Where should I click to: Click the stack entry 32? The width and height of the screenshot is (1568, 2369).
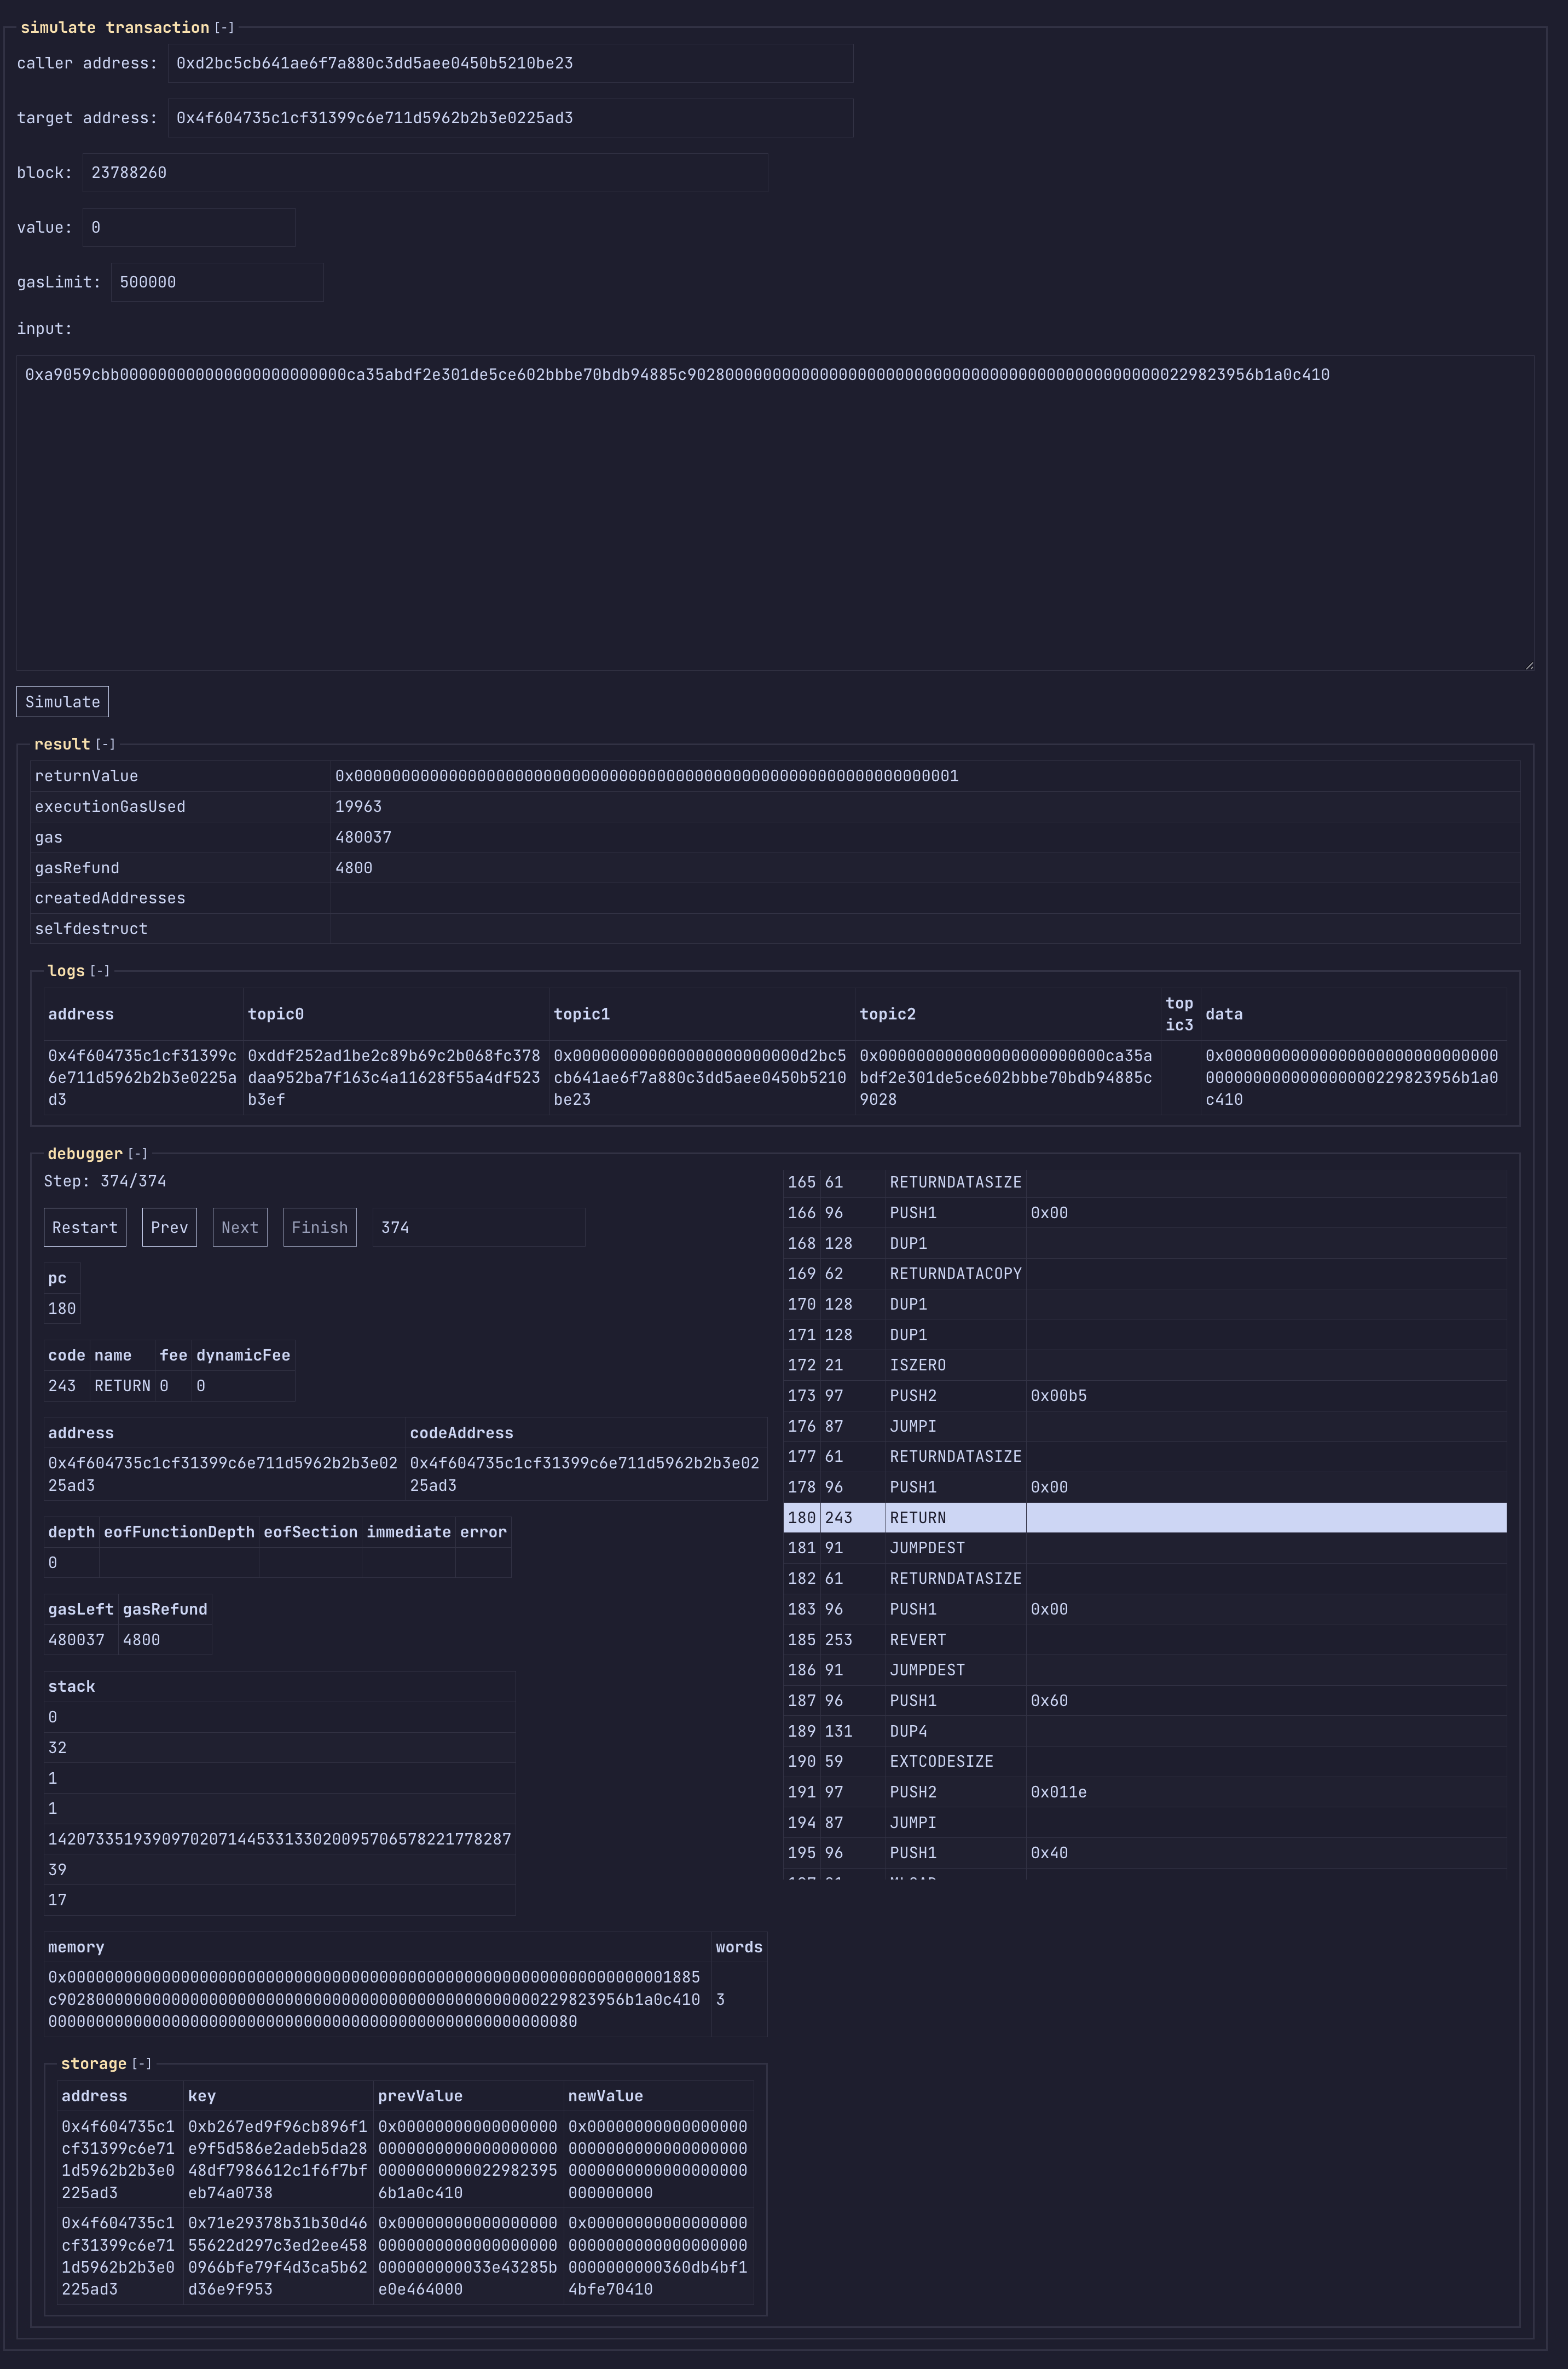[x=280, y=1748]
